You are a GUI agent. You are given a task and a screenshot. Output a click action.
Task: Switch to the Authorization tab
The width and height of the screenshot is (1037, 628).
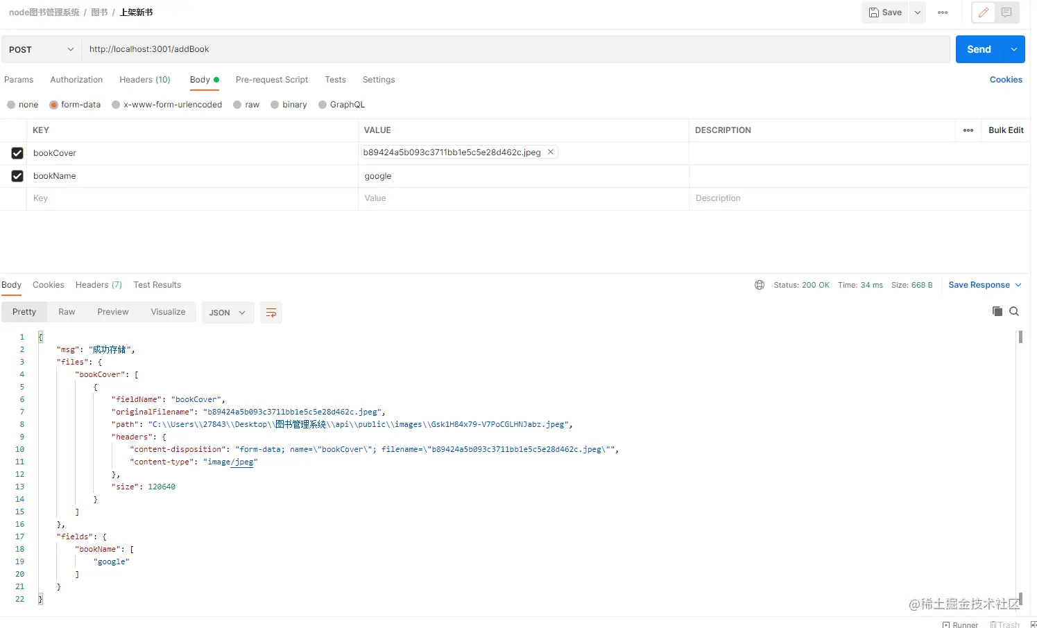[76, 80]
